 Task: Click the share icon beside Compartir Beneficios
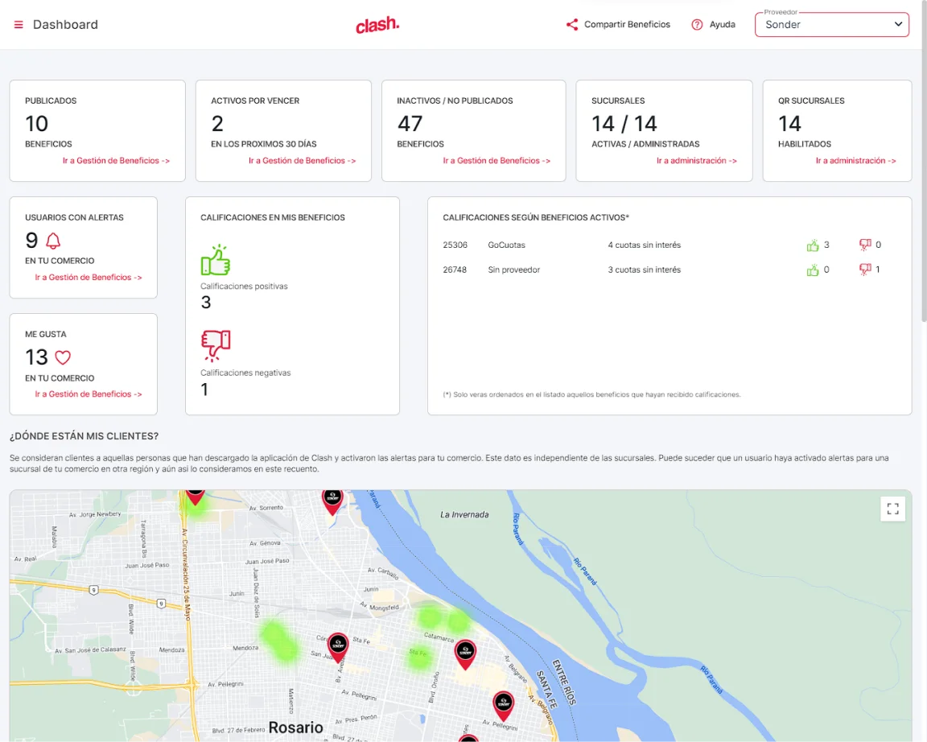(572, 25)
